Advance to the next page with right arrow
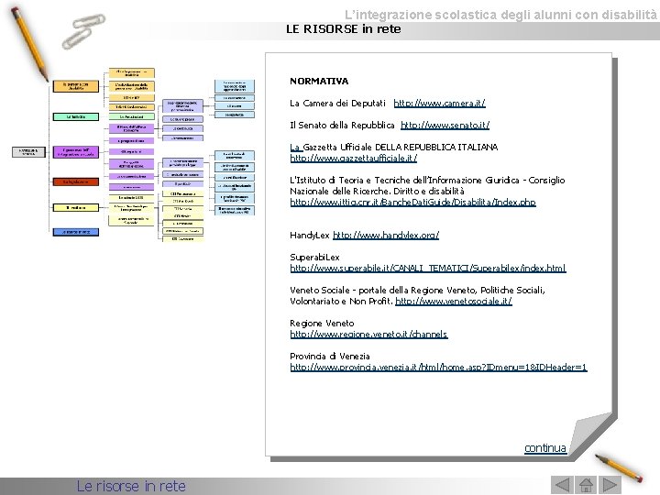The width and height of the screenshot is (660, 495). [x=610, y=485]
